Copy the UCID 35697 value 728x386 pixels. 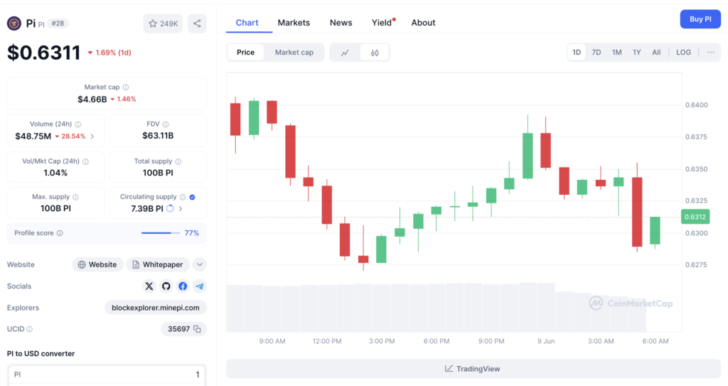[x=198, y=329]
